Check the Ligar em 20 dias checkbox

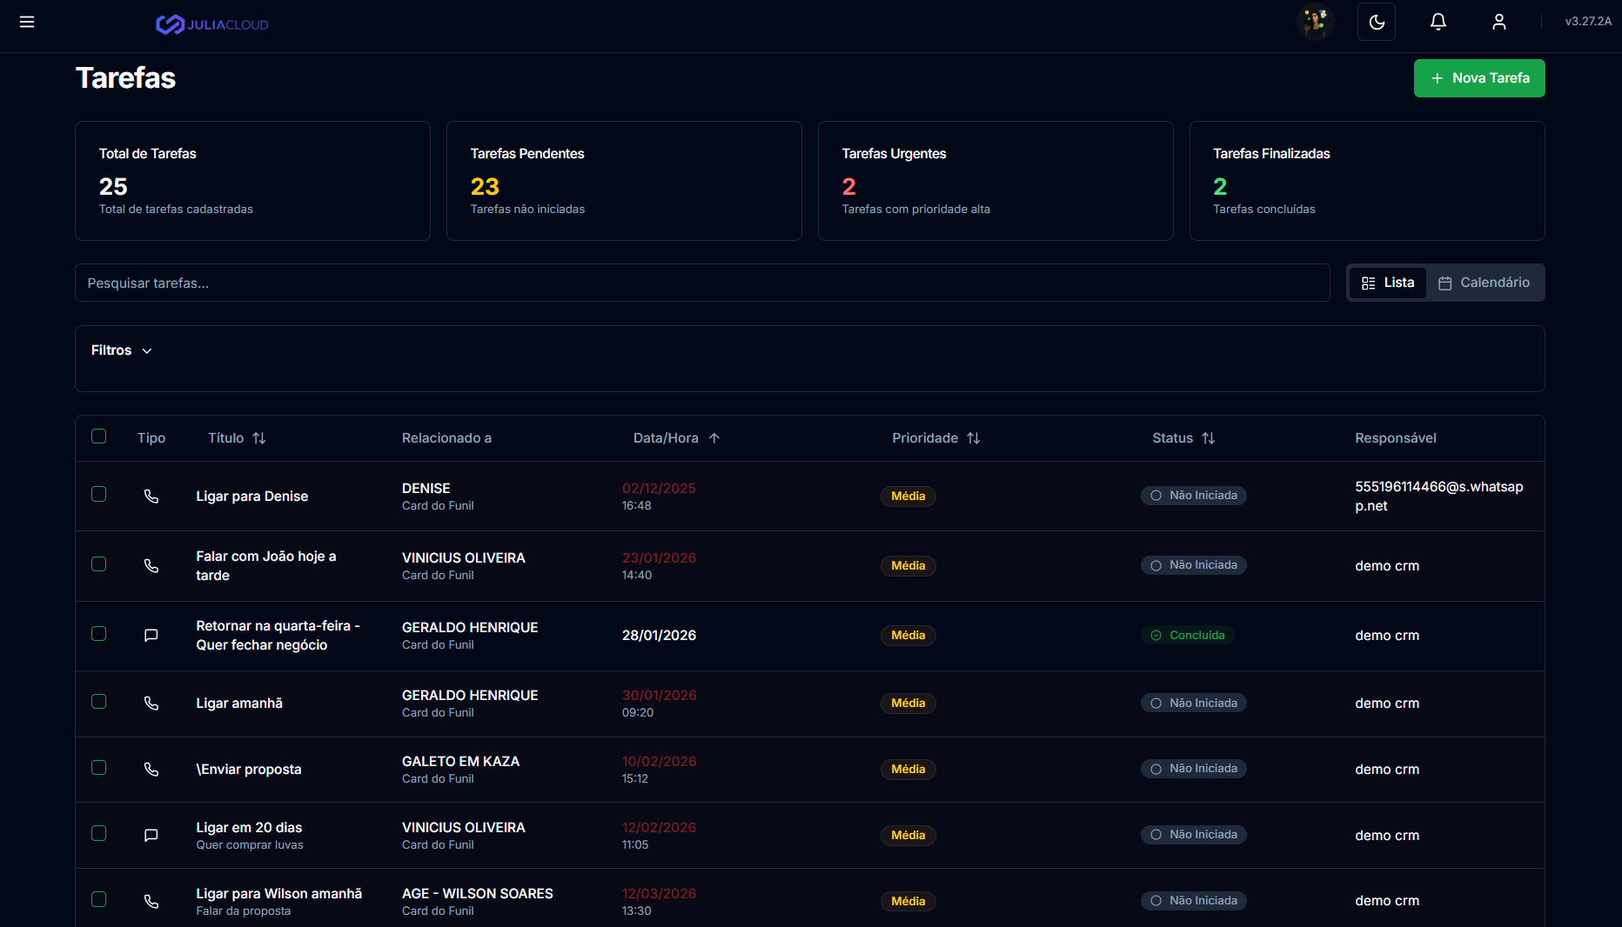99,833
